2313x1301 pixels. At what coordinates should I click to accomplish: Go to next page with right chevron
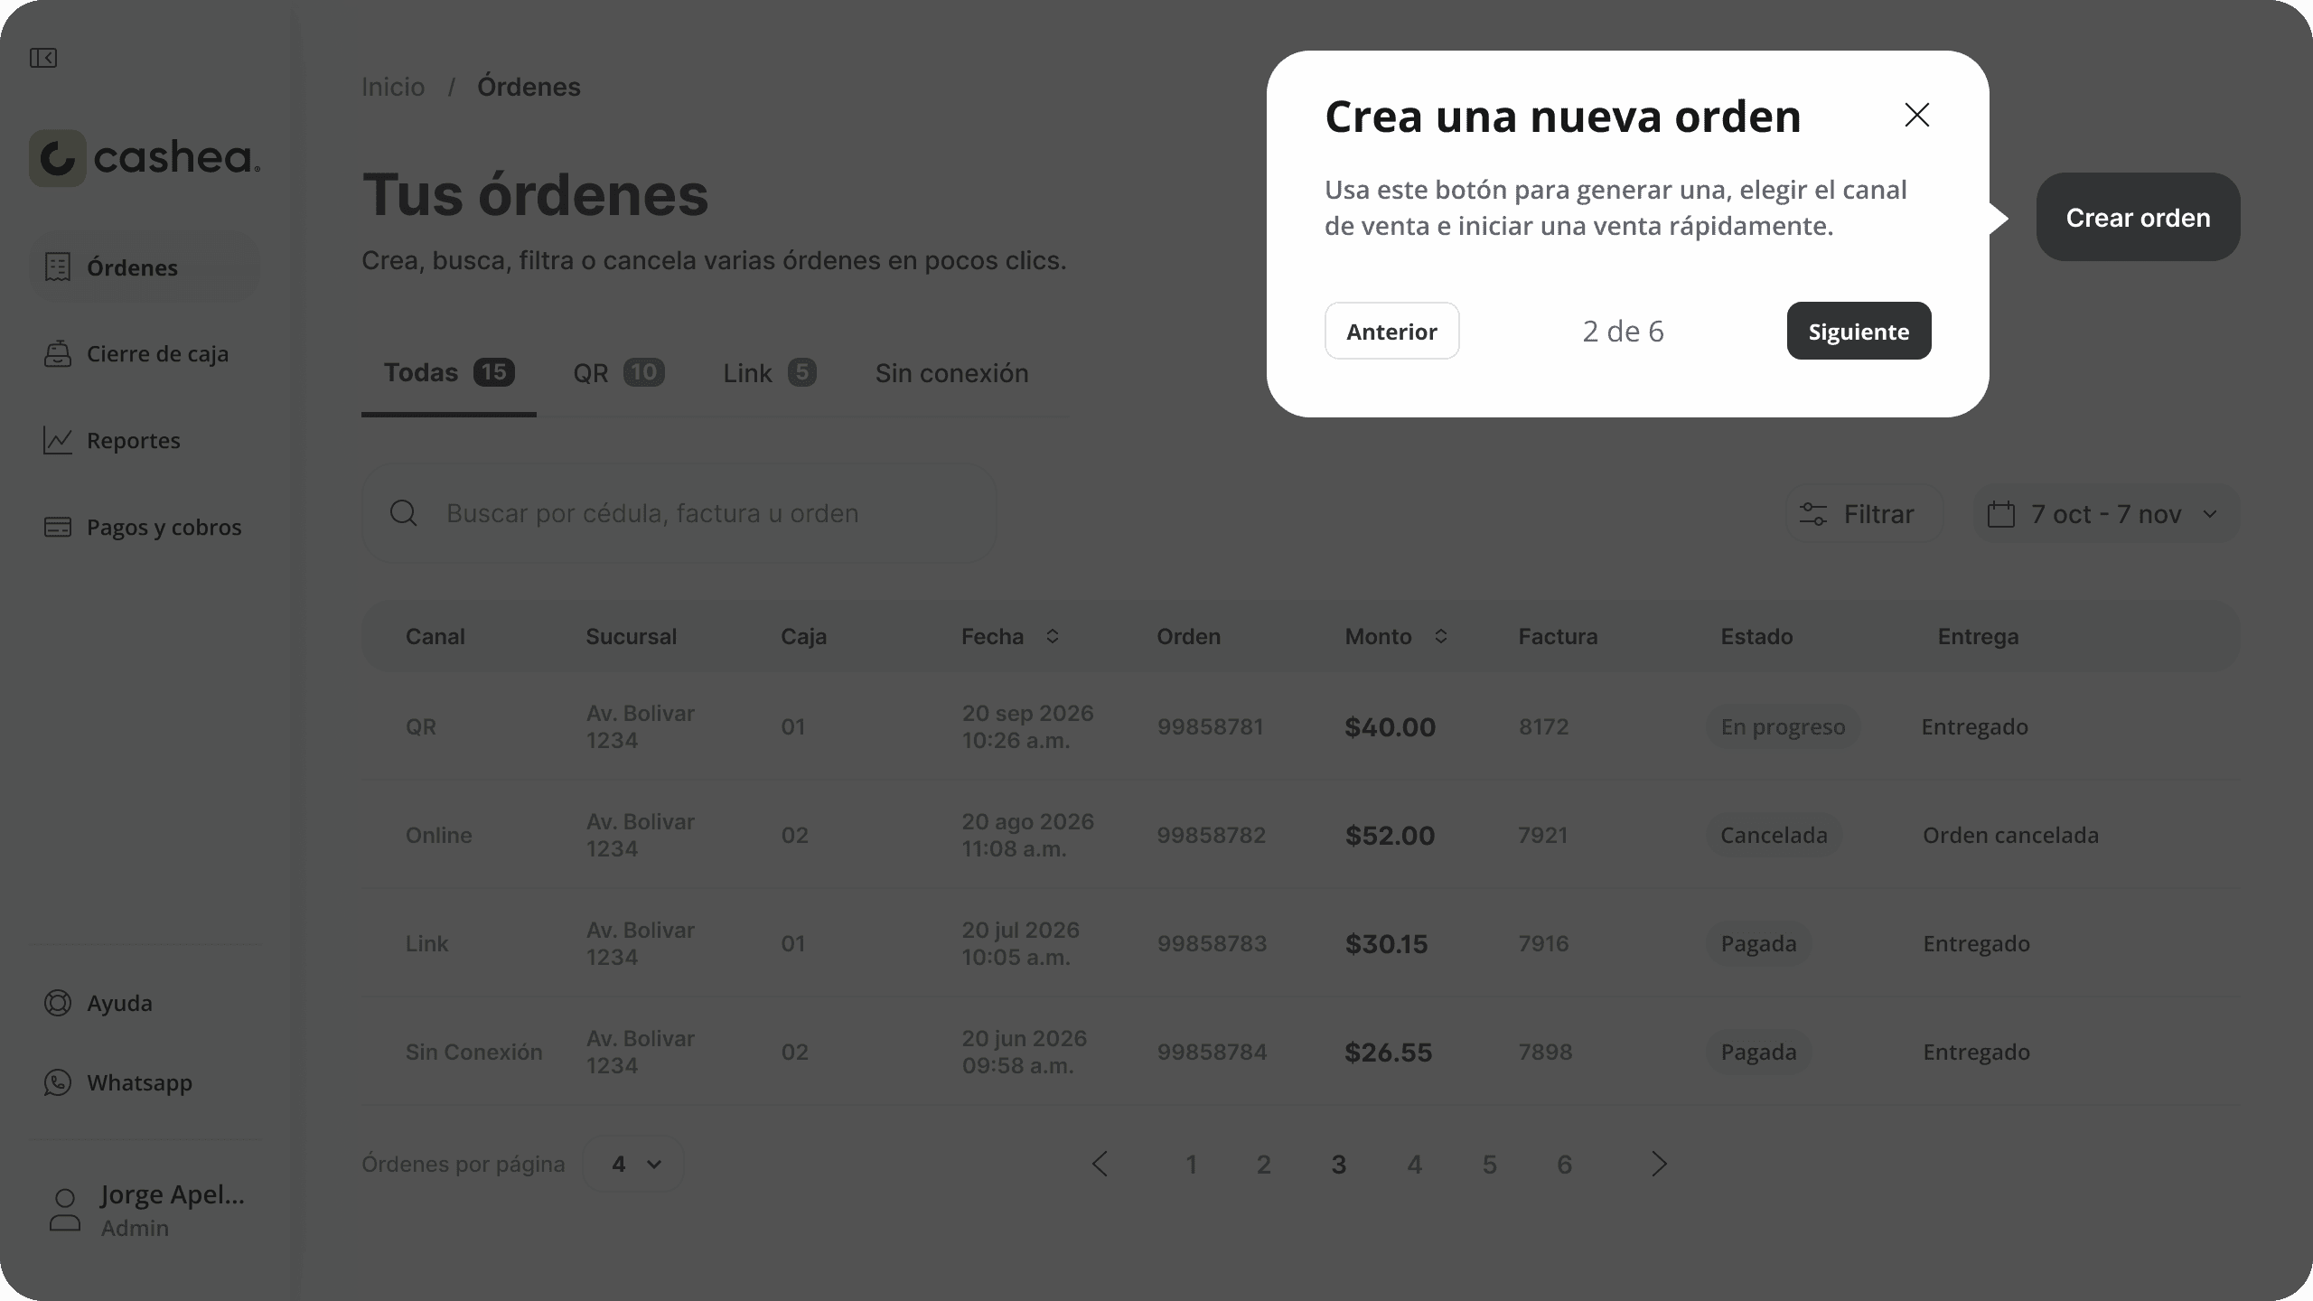(1659, 1164)
